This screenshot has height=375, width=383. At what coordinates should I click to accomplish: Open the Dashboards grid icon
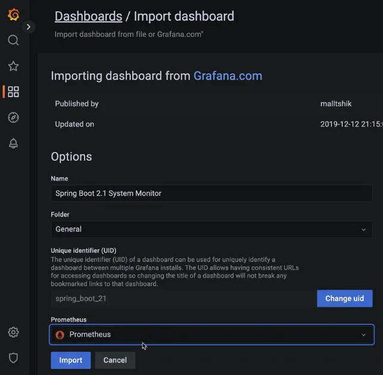(x=13, y=92)
